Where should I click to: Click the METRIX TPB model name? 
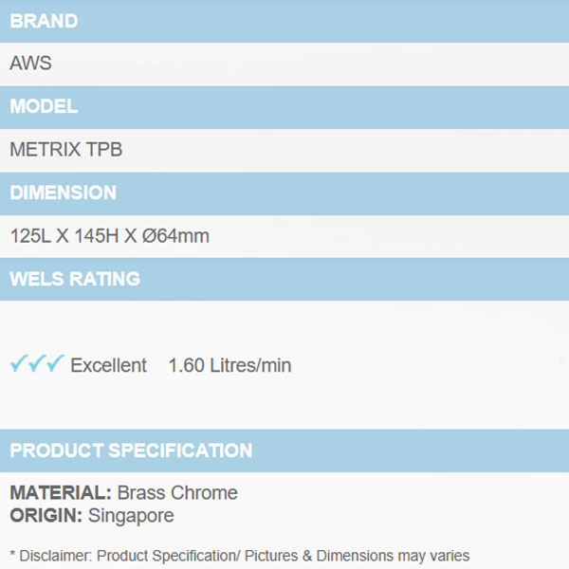pos(65,150)
